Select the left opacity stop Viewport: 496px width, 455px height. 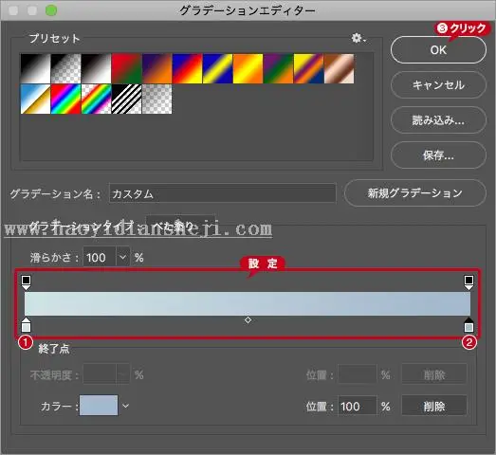coord(26,282)
